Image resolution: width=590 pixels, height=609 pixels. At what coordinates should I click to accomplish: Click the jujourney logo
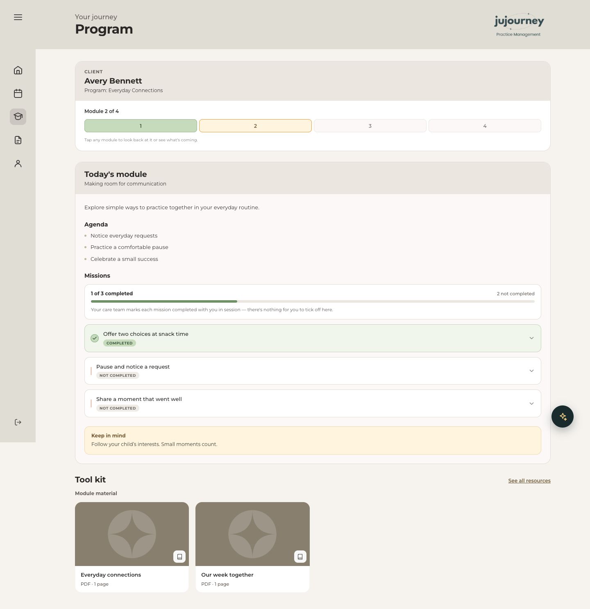click(x=519, y=25)
